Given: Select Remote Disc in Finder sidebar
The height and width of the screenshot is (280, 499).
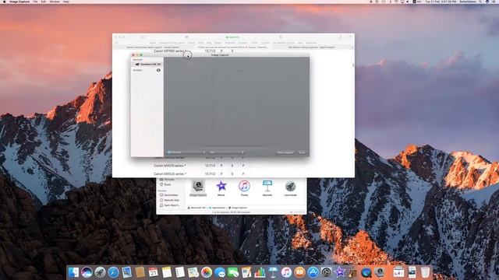Looking at the screenshot, I should (170, 200).
